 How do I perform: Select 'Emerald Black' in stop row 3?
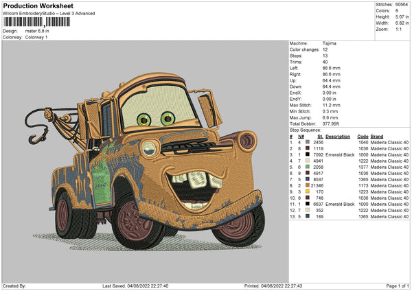[x=340, y=154]
